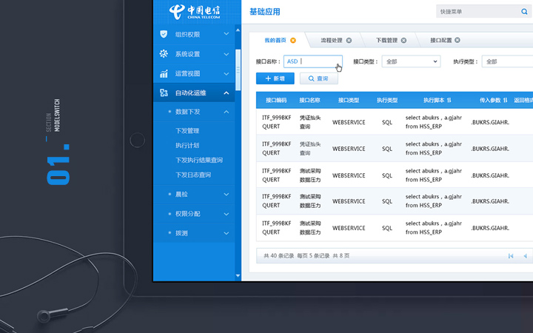
Task: Click the 基础应用 page title
Action: tap(265, 12)
